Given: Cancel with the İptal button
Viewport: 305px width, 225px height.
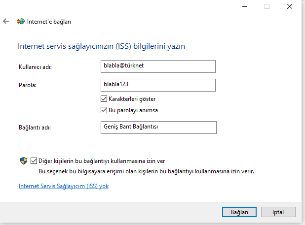Looking at the screenshot, I should coord(278,212).
